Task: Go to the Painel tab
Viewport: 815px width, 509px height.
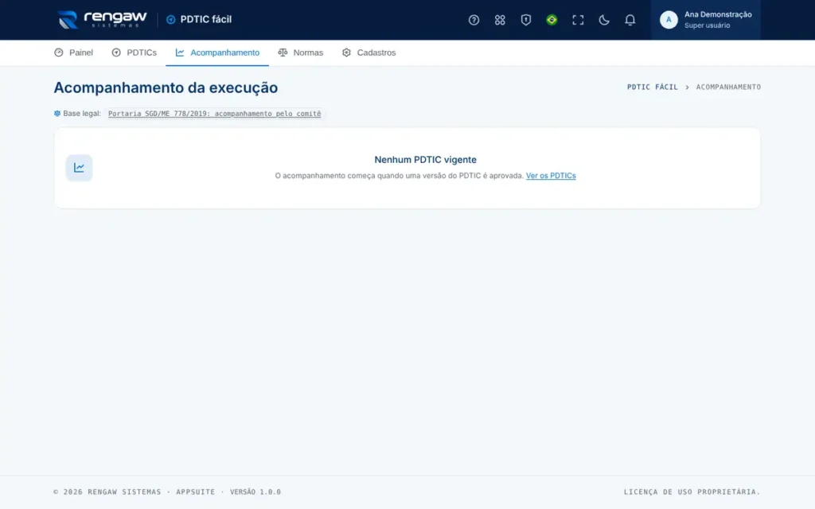Action: tap(73, 52)
